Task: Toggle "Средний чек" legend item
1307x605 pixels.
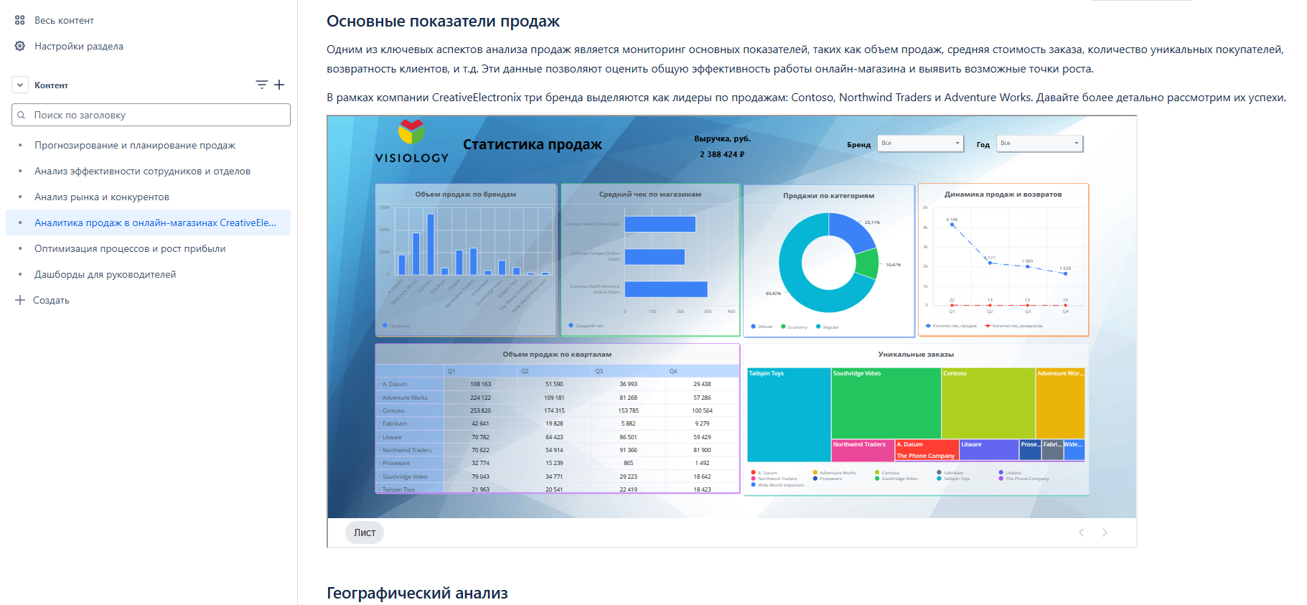Action: (586, 326)
